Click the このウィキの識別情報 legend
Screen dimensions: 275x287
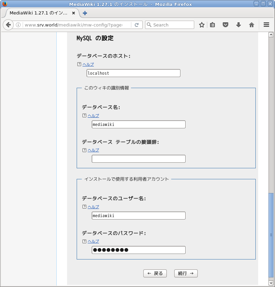click(x=107, y=88)
